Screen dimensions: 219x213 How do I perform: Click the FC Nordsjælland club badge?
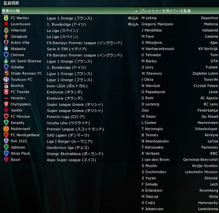point(6,135)
